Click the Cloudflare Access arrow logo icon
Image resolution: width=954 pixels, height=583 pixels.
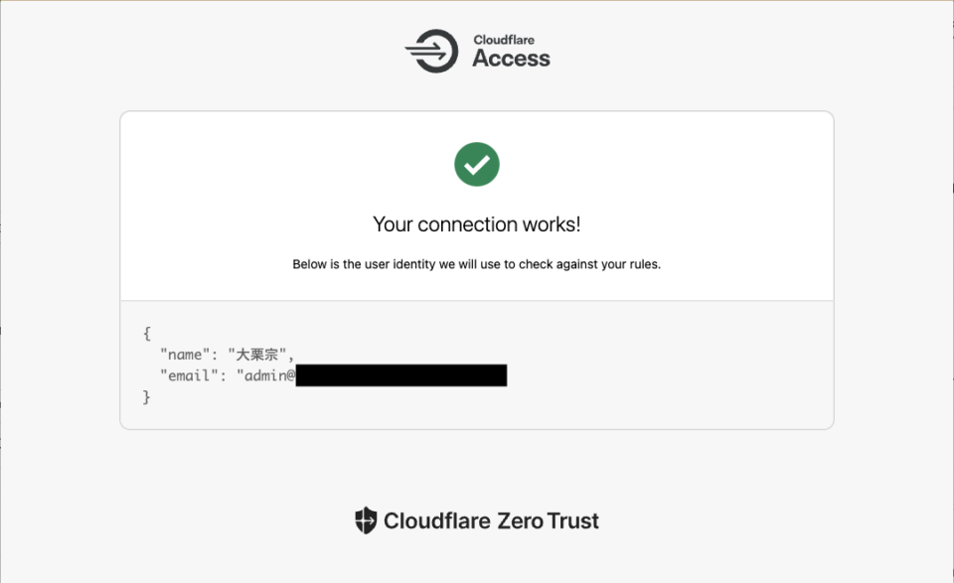click(432, 51)
